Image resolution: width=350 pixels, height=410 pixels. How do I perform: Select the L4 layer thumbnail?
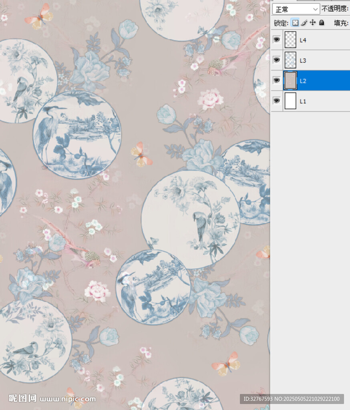[x=290, y=40]
